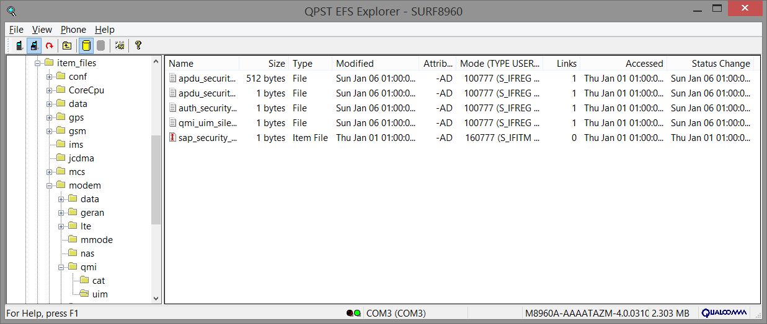The height and width of the screenshot is (324, 767).
Task: Select the apdu_securit file sized 1 bytes
Action: tap(208, 93)
